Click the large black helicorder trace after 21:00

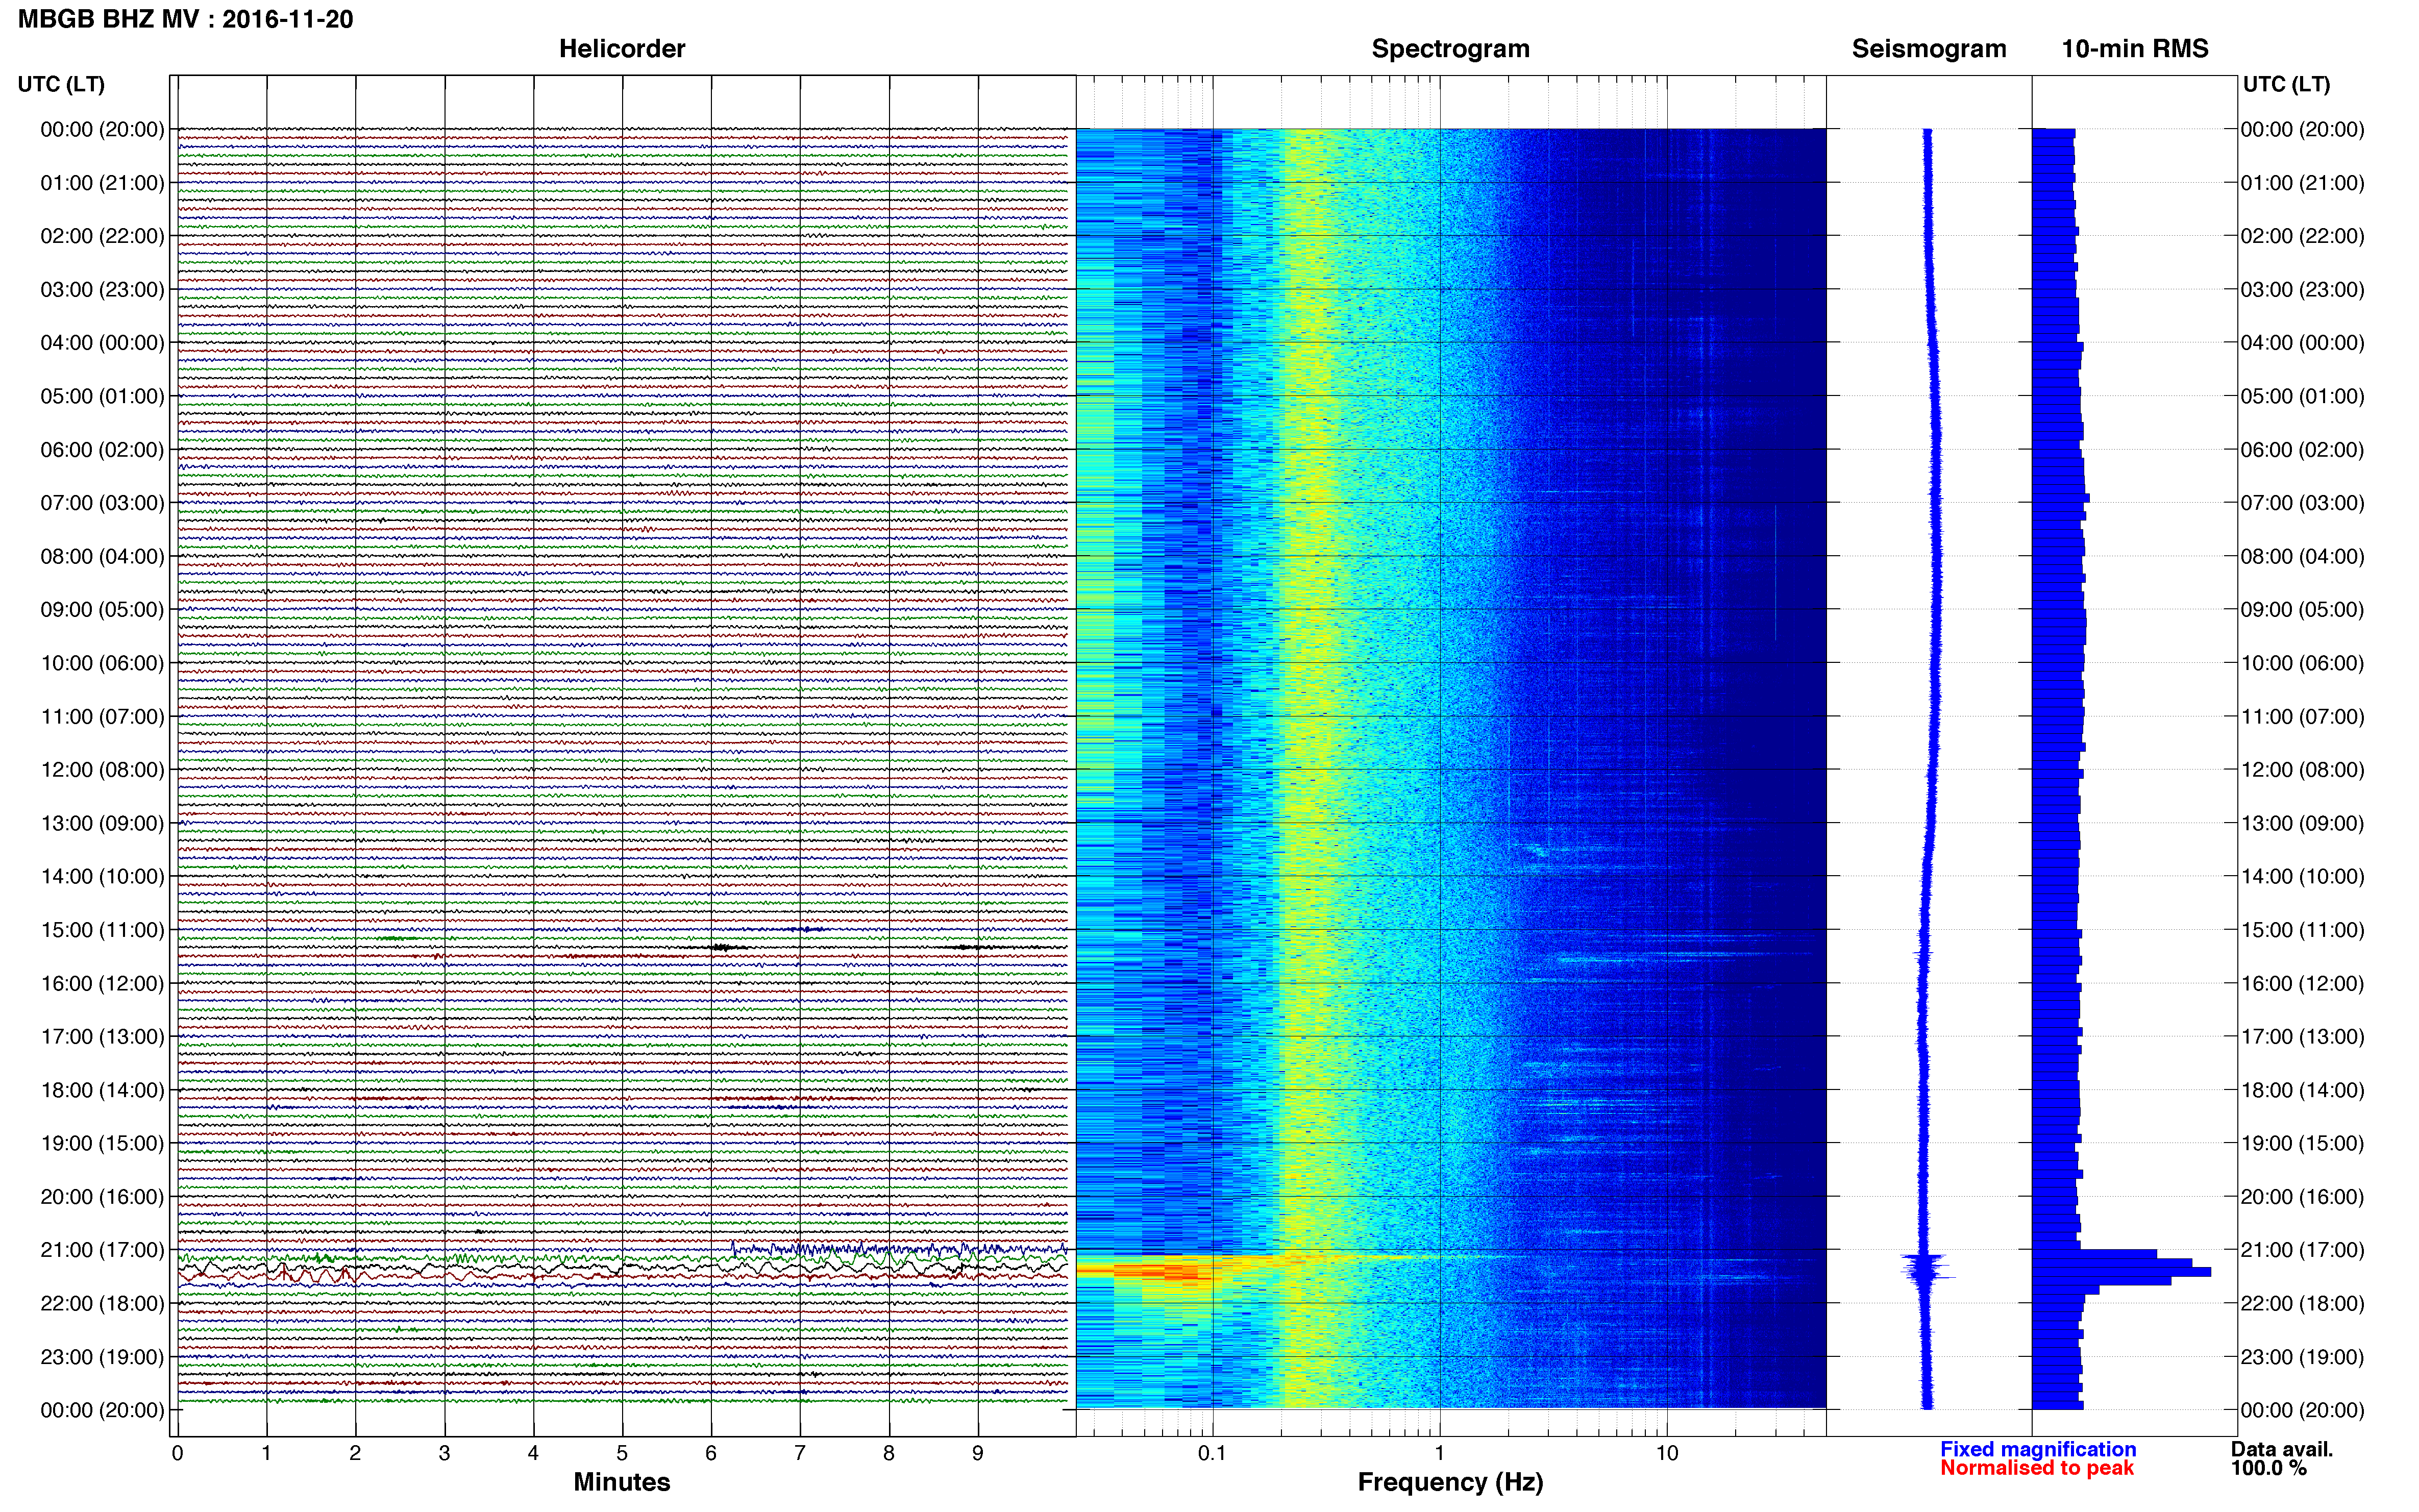pyautogui.click(x=622, y=1268)
